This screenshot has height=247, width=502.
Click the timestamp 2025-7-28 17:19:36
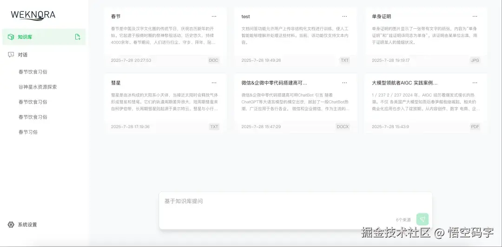click(x=130, y=126)
